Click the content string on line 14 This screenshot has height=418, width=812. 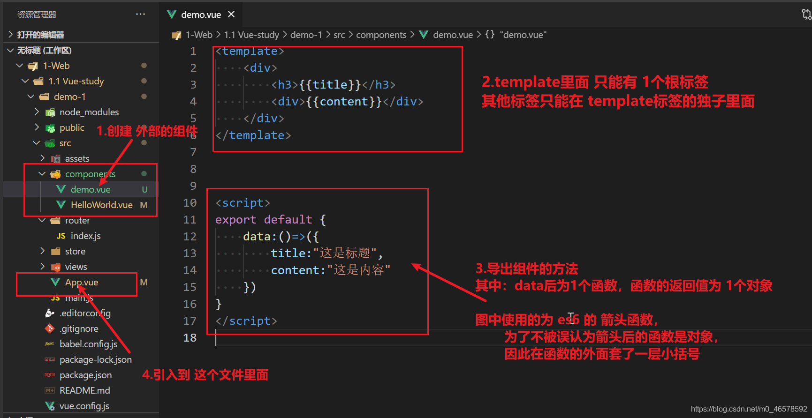358,270
